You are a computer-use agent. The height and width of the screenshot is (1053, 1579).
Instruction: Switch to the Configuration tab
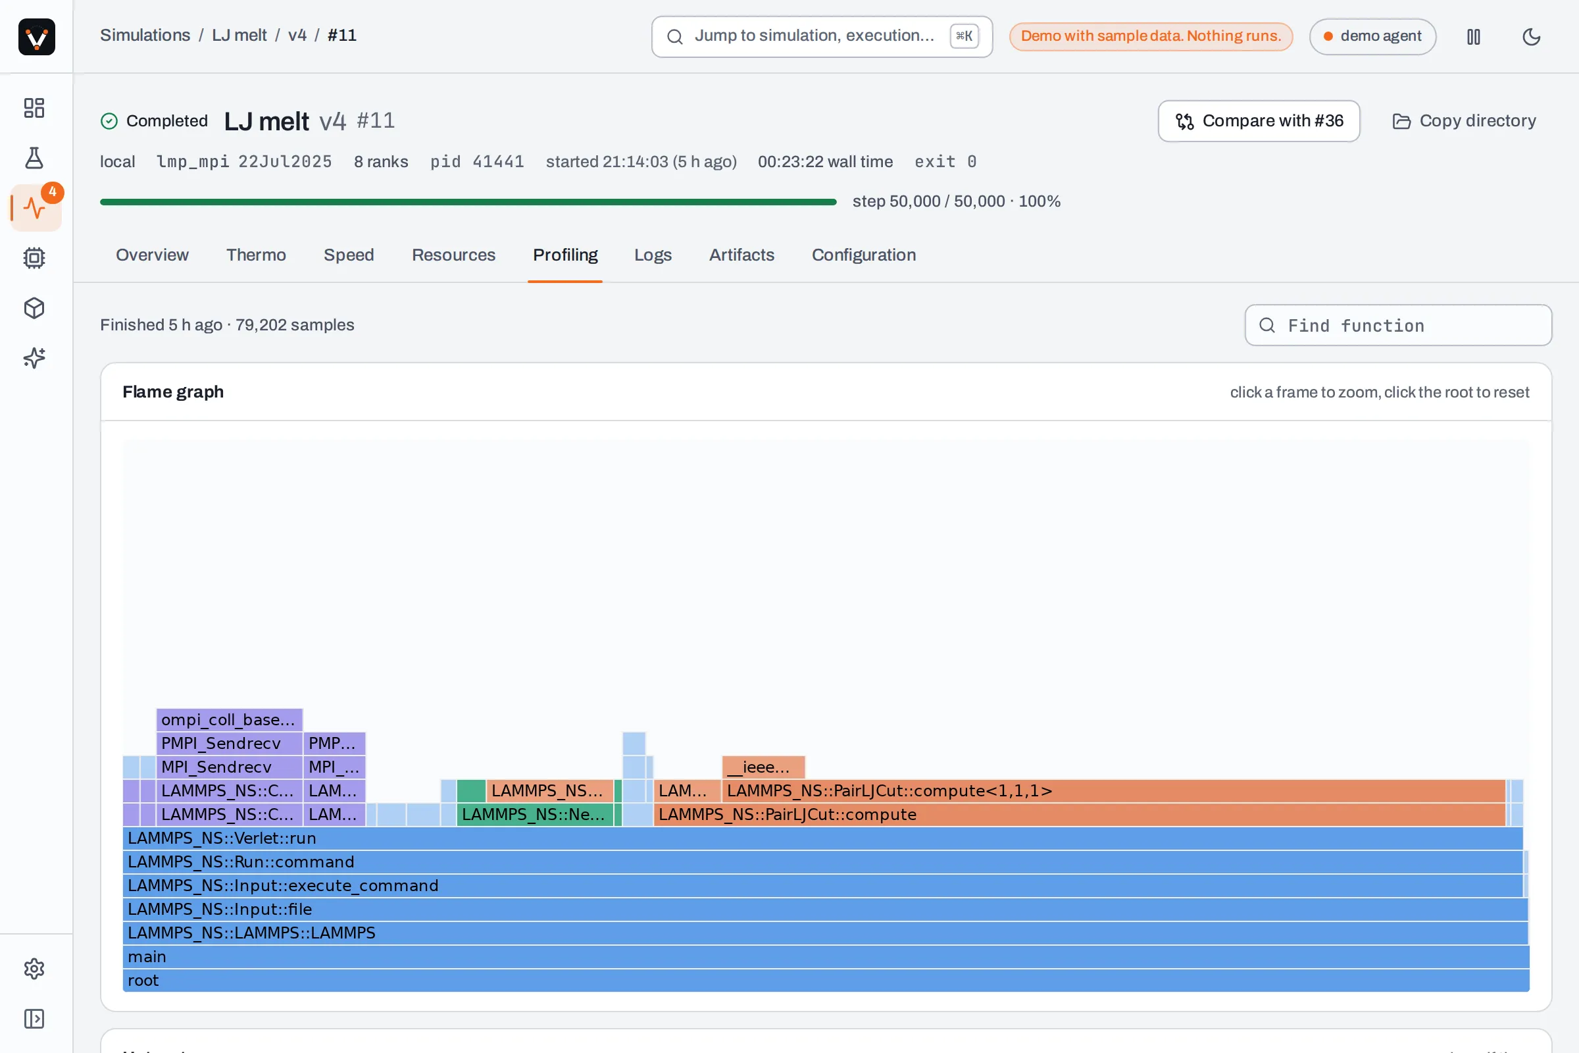pyautogui.click(x=864, y=255)
